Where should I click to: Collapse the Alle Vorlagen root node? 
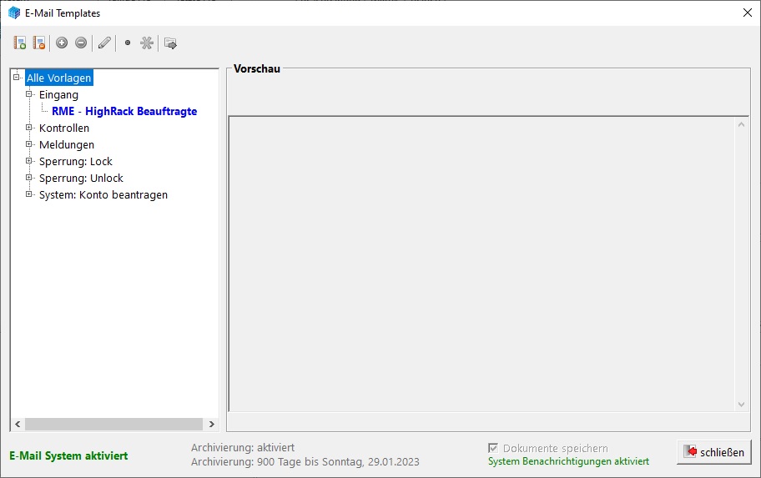coord(17,77)
